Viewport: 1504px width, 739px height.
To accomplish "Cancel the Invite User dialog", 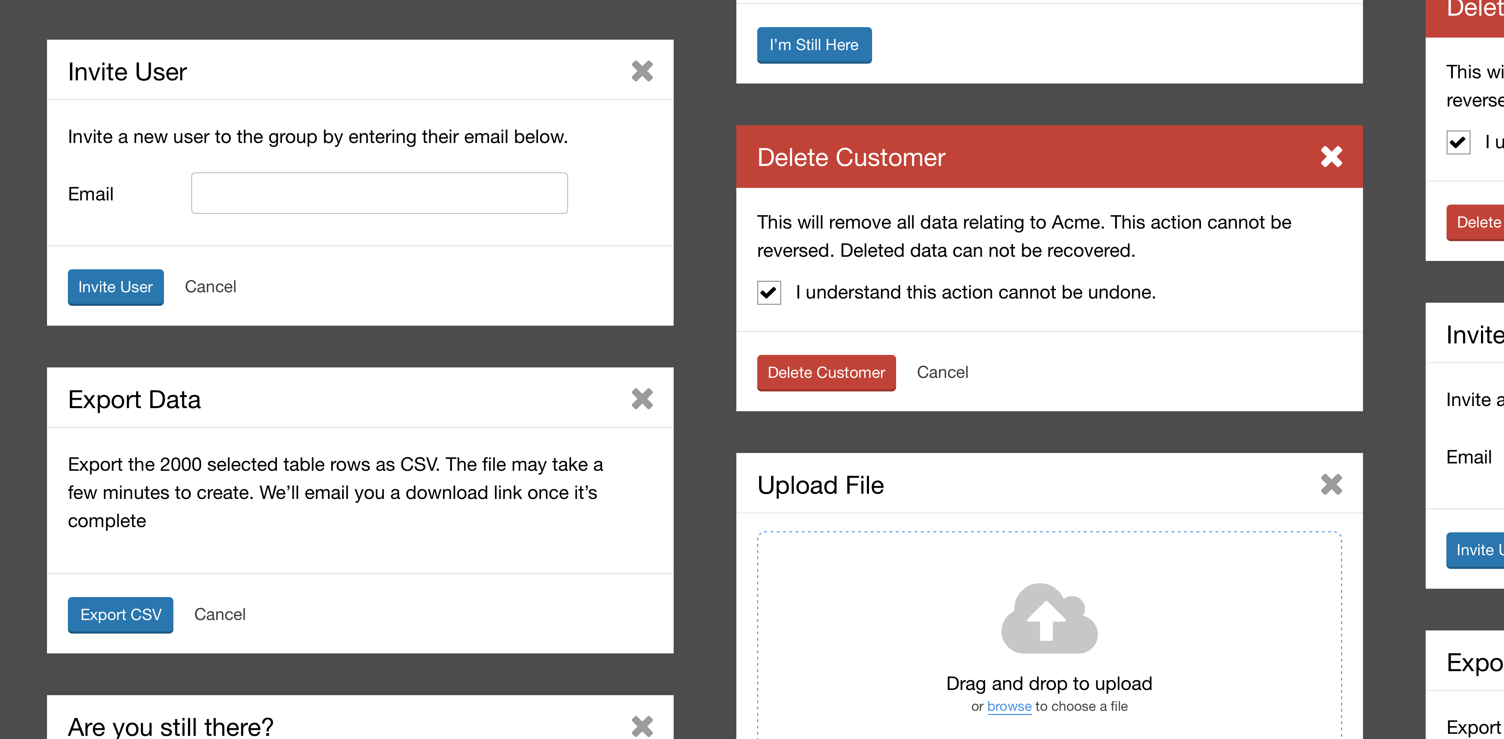I will click(x=210, y=287).
